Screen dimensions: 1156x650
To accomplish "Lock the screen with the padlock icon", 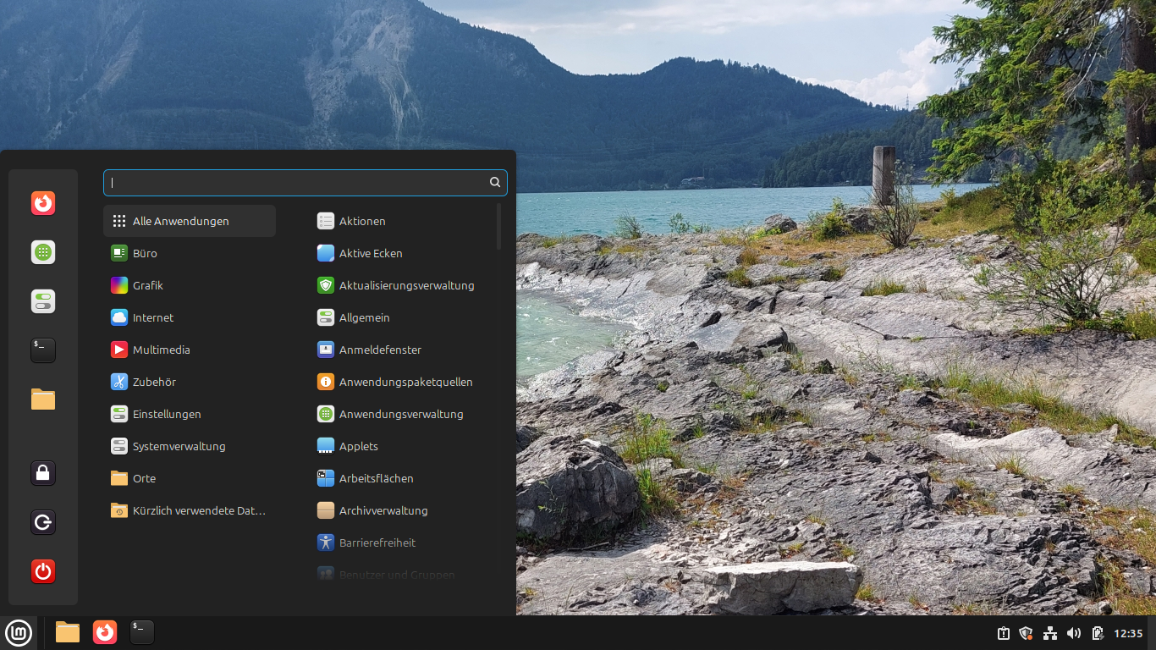I will [x=43, y=473].
